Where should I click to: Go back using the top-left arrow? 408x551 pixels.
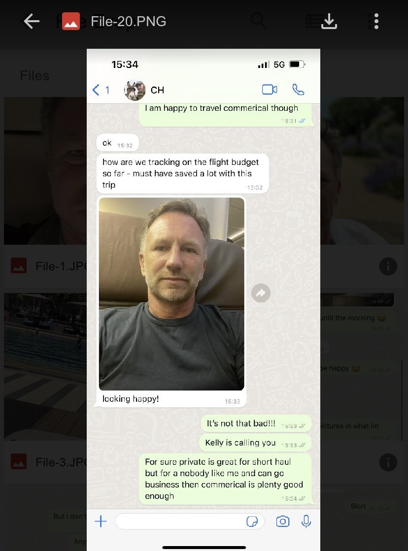[x=32, y=22]
